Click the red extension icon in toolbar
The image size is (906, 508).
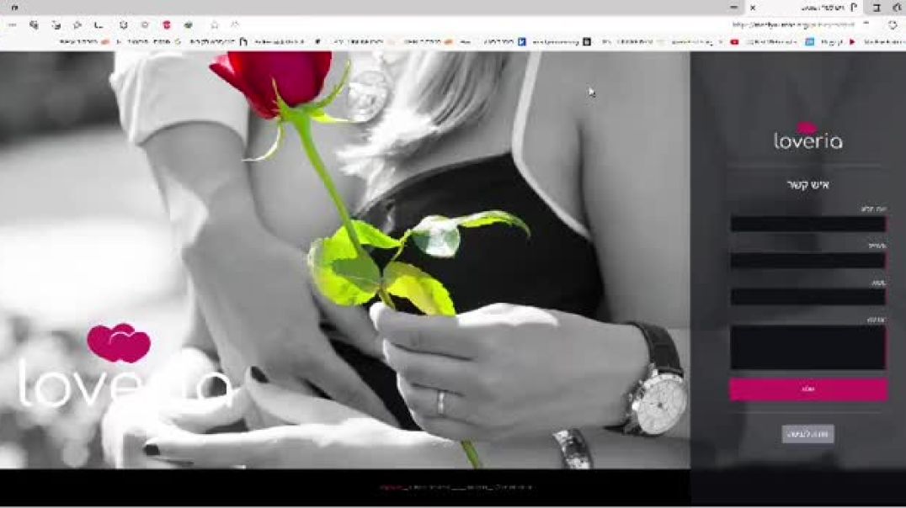pos(167,25)
